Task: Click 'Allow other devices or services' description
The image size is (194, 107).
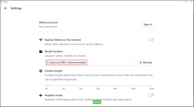Action: tap(74, 44)
